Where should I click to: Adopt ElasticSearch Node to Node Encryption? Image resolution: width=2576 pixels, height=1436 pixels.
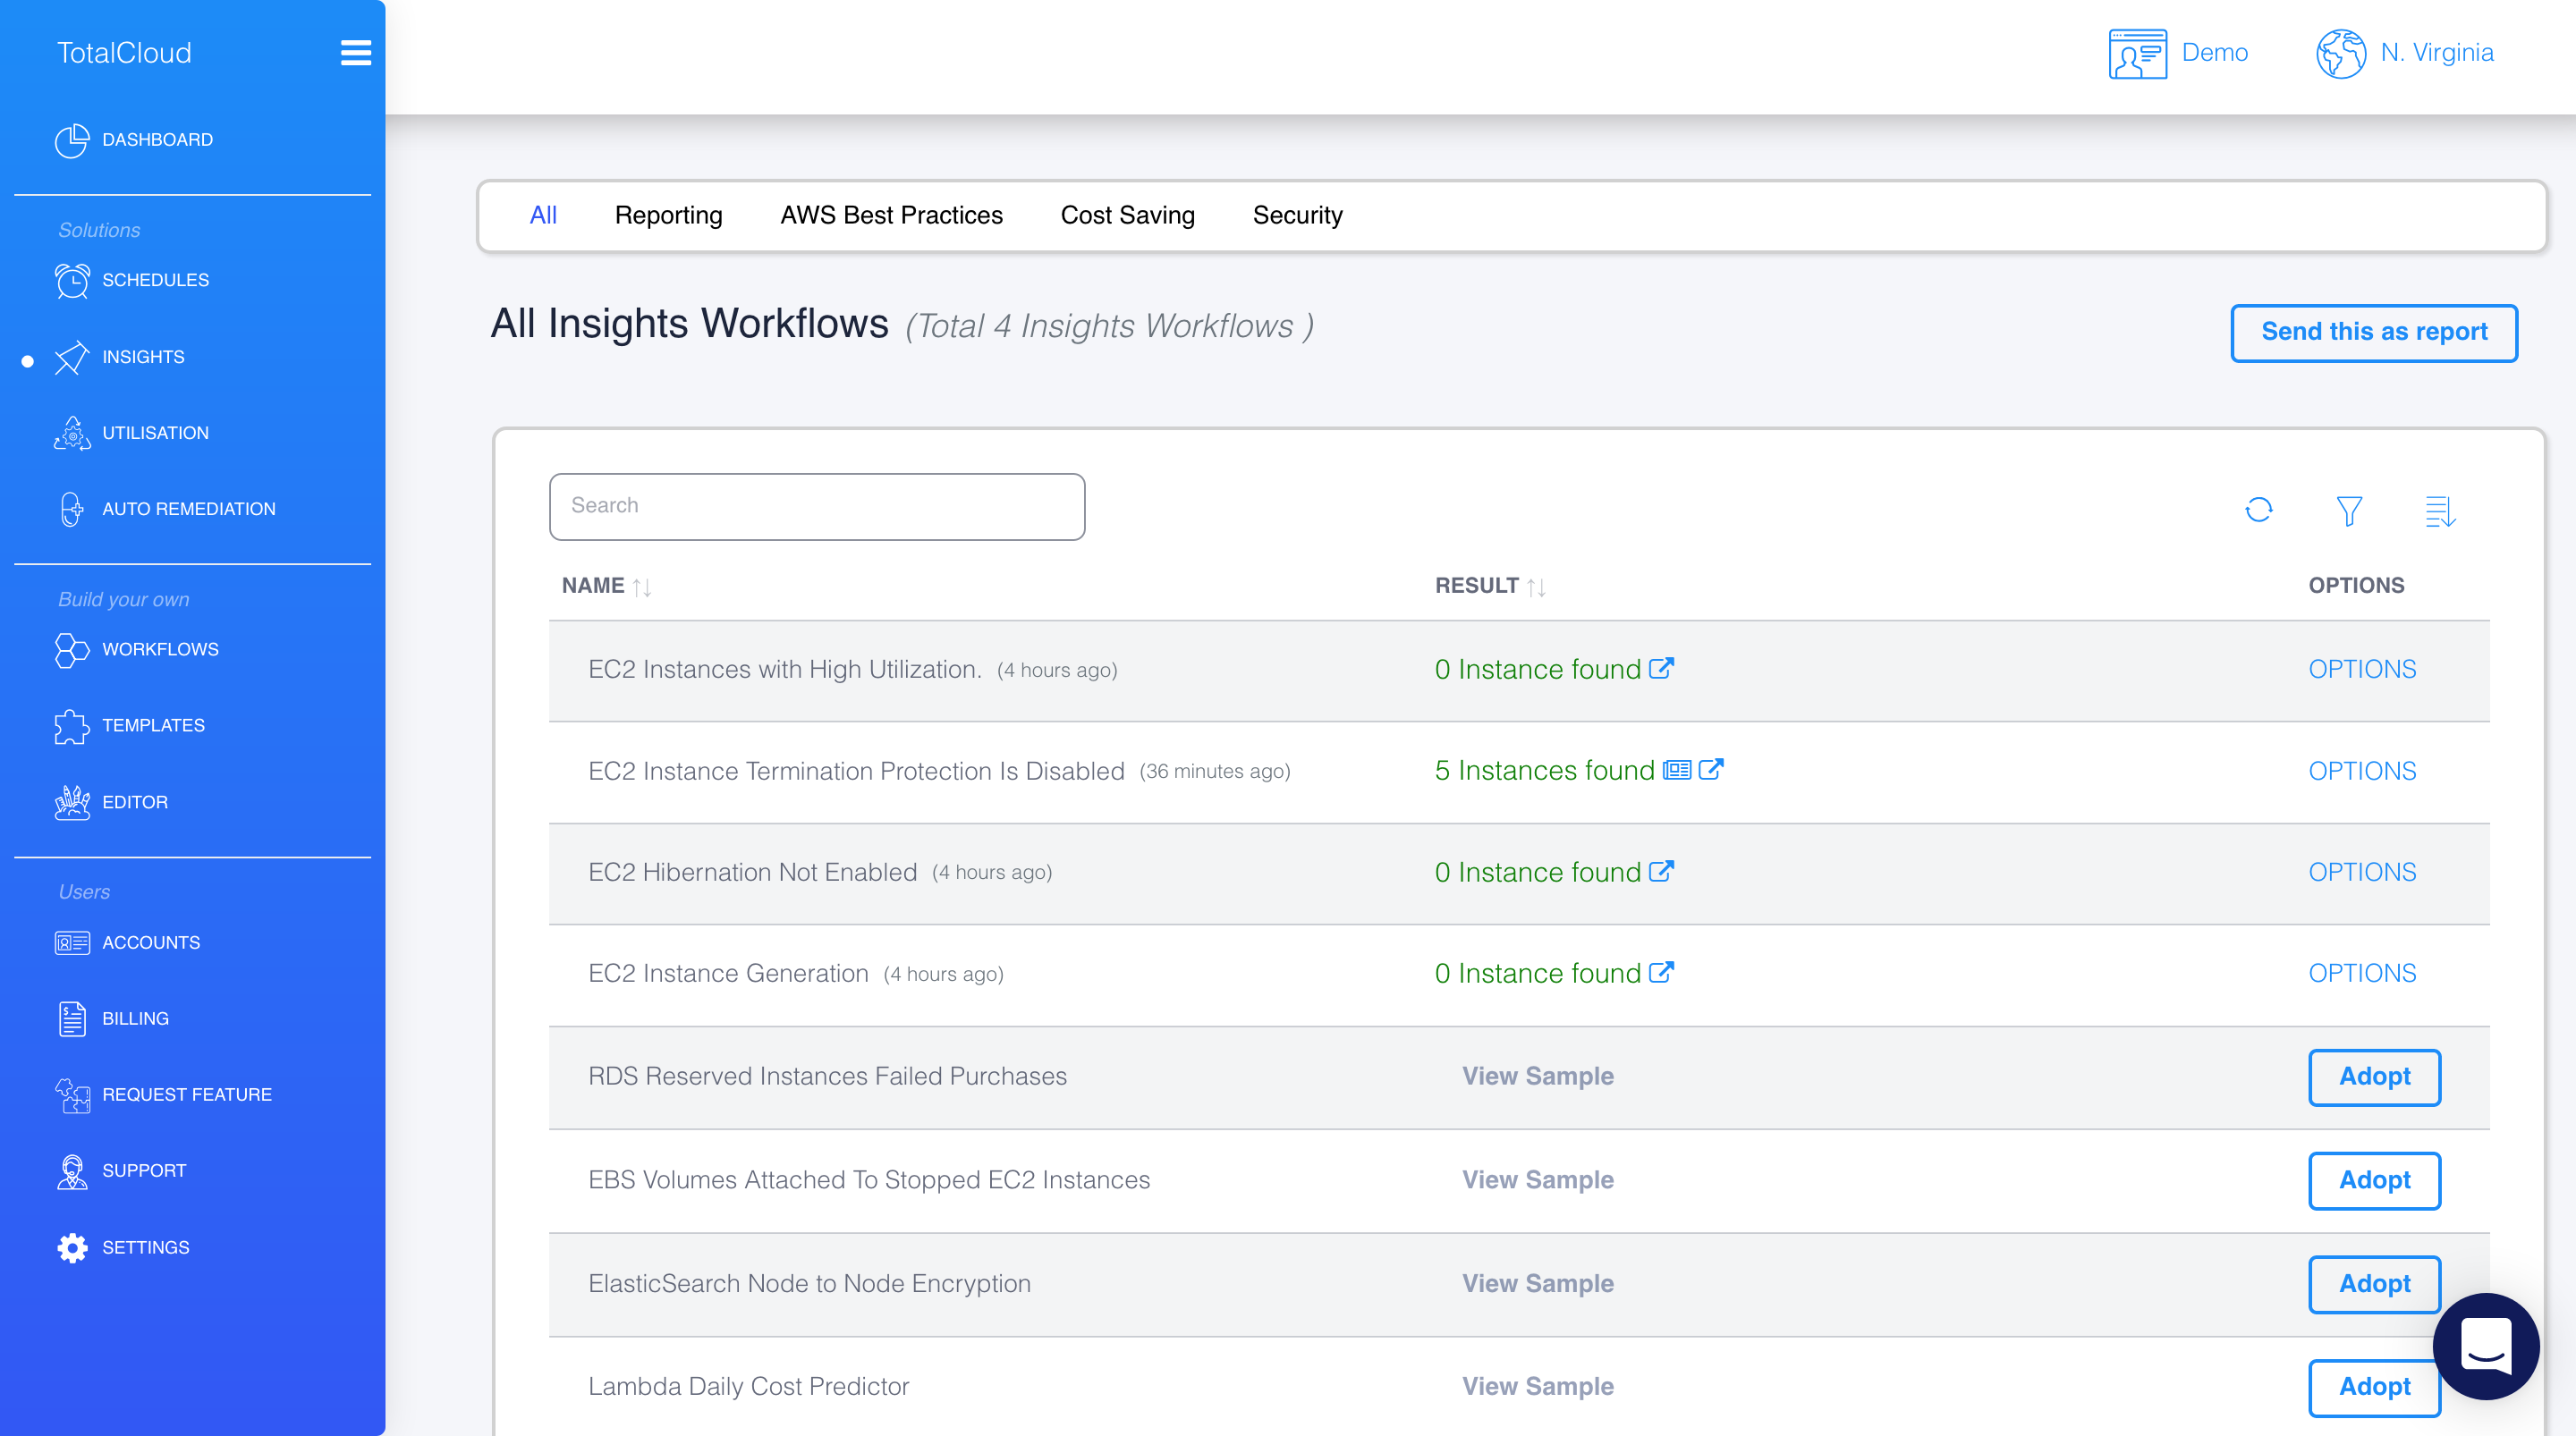[x=2374, y=1284]
